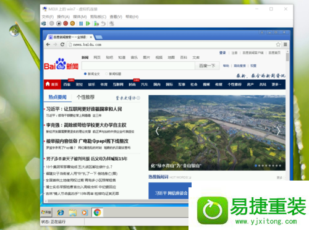Open the Chrome hamburger menu
The width and height of the screenshot is (309, 230).
pos(286,45)
